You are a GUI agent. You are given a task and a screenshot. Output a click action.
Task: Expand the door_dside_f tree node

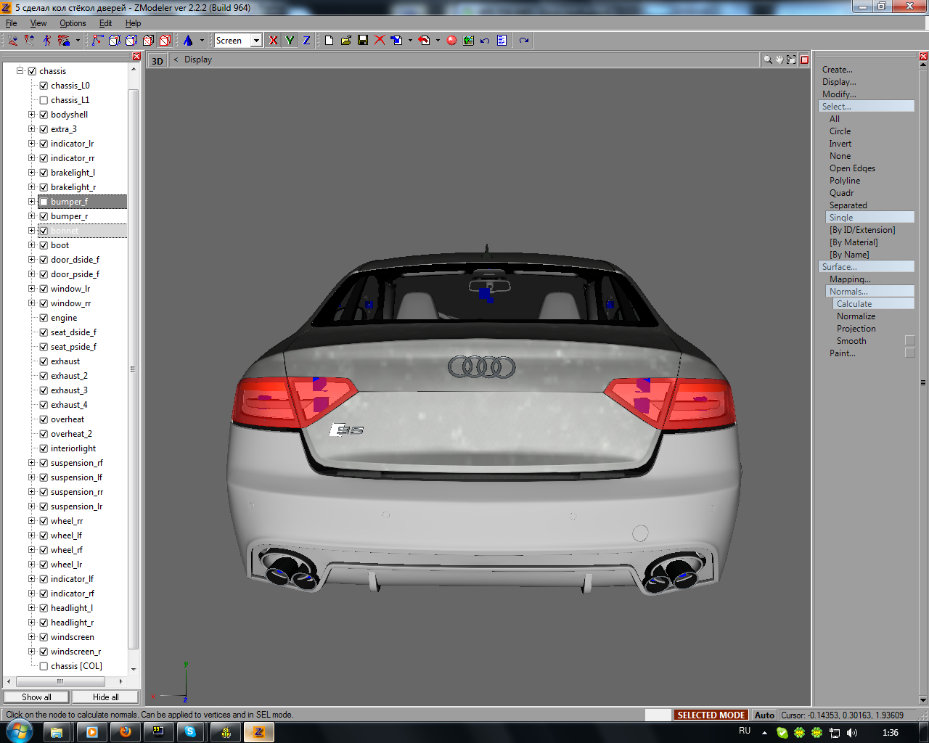click(x=32, y=260)
